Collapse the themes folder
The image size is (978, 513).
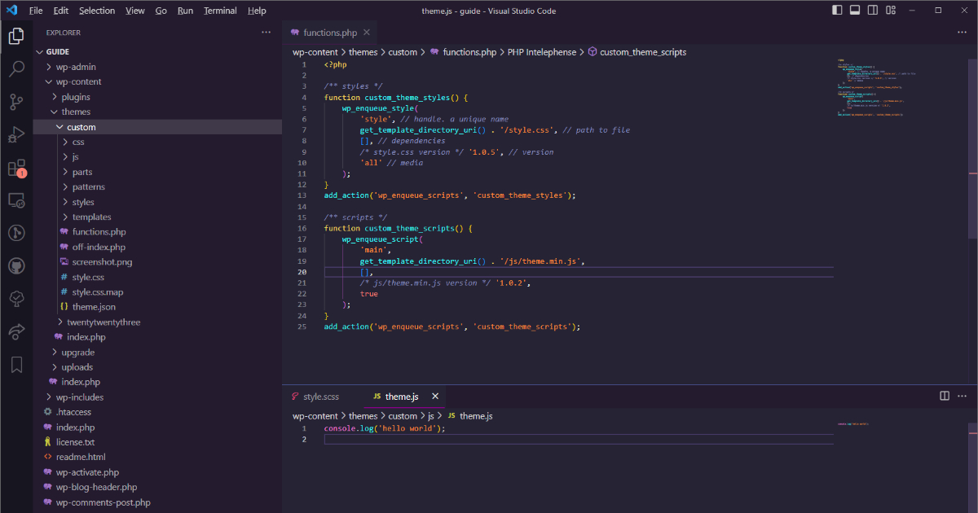click(x=157, y=112)
